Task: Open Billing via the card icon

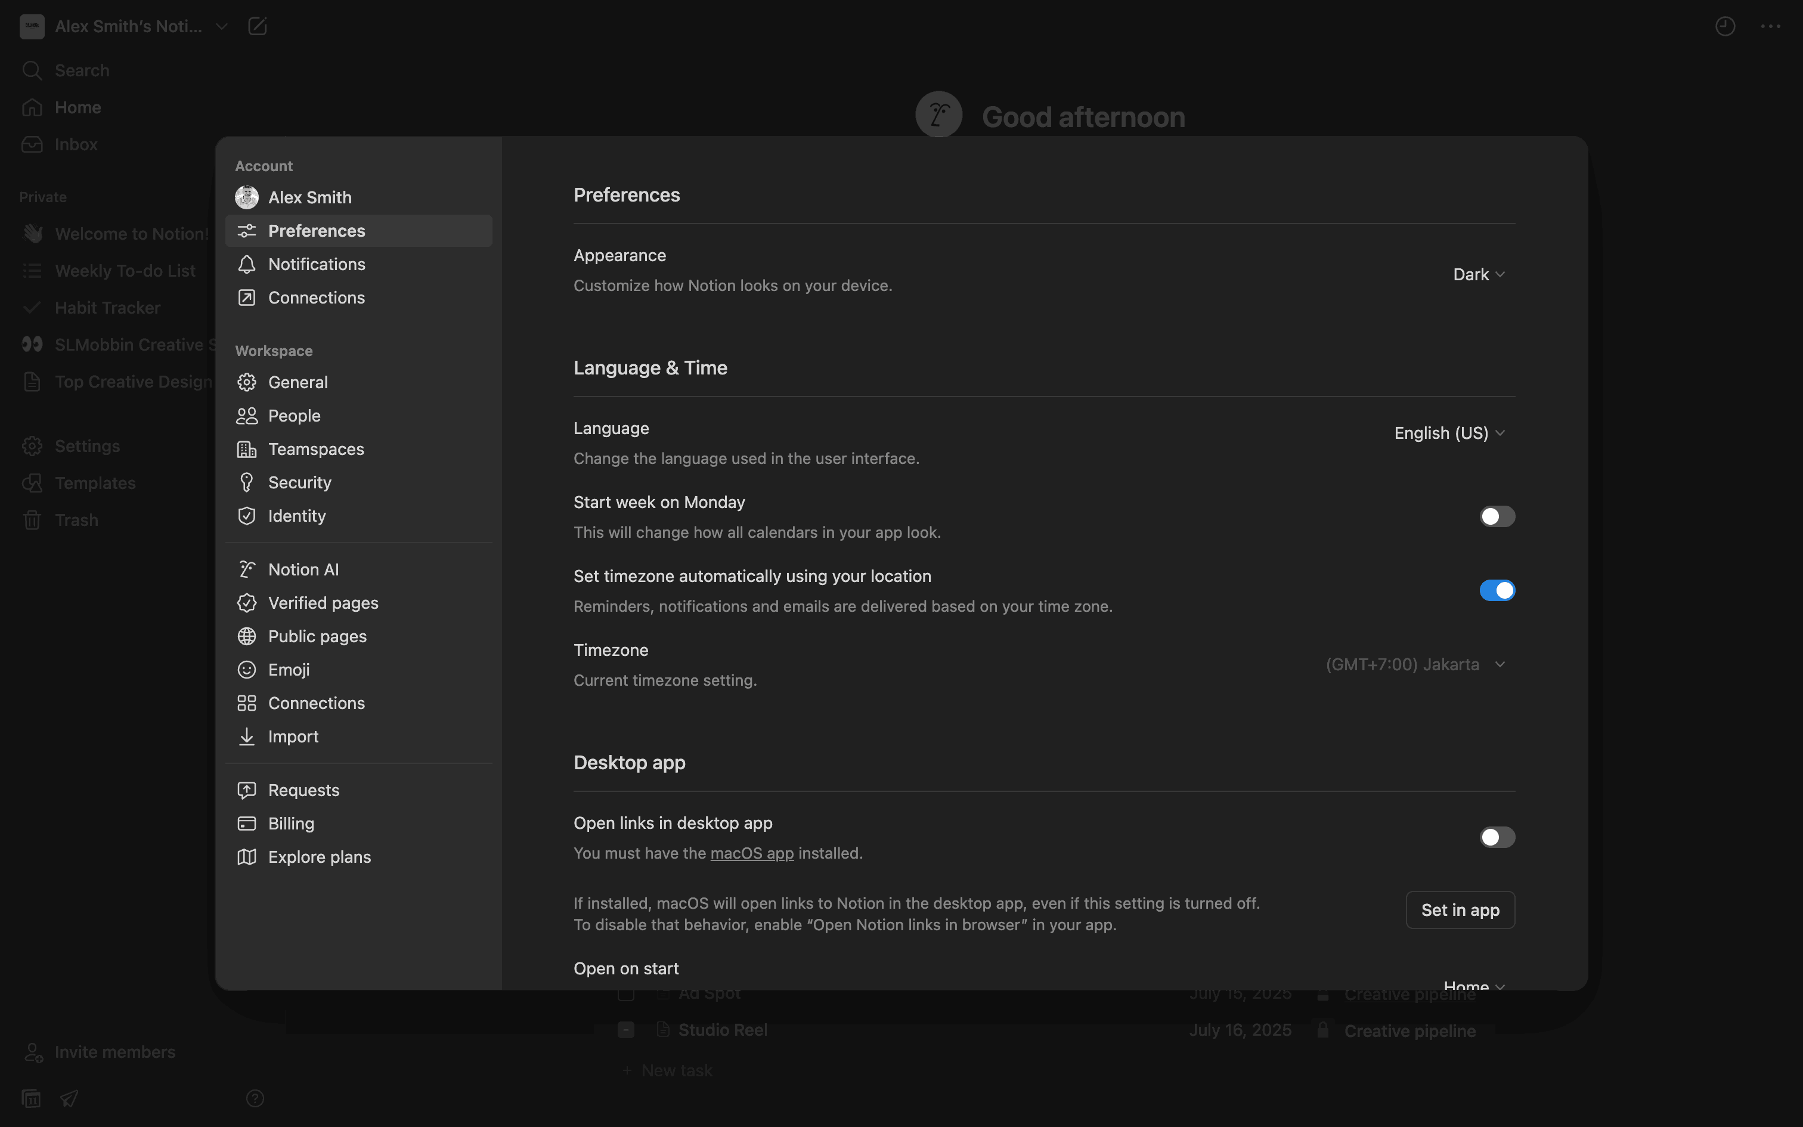Action: (x=247, y=823)
